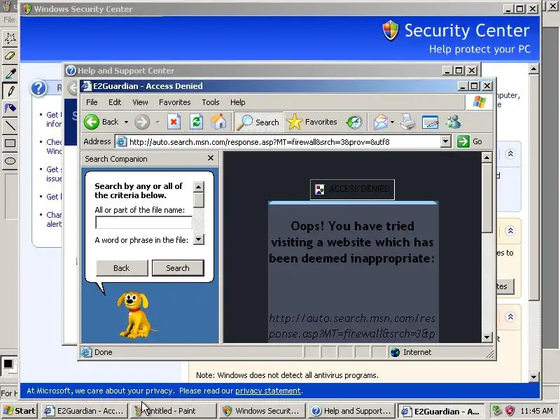Image resolution: width=560 pixels, height=420 pixels.
Task: Select the Airbrush tool in Paint
Action: pos(10,108)
